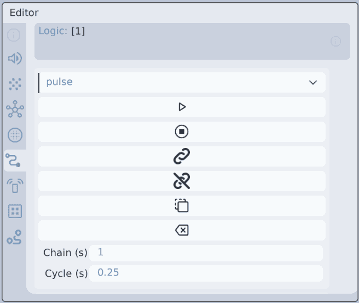
Task: Focus the Cycle (s) input field
Action: pyautogui.click(x=206, y=273)
